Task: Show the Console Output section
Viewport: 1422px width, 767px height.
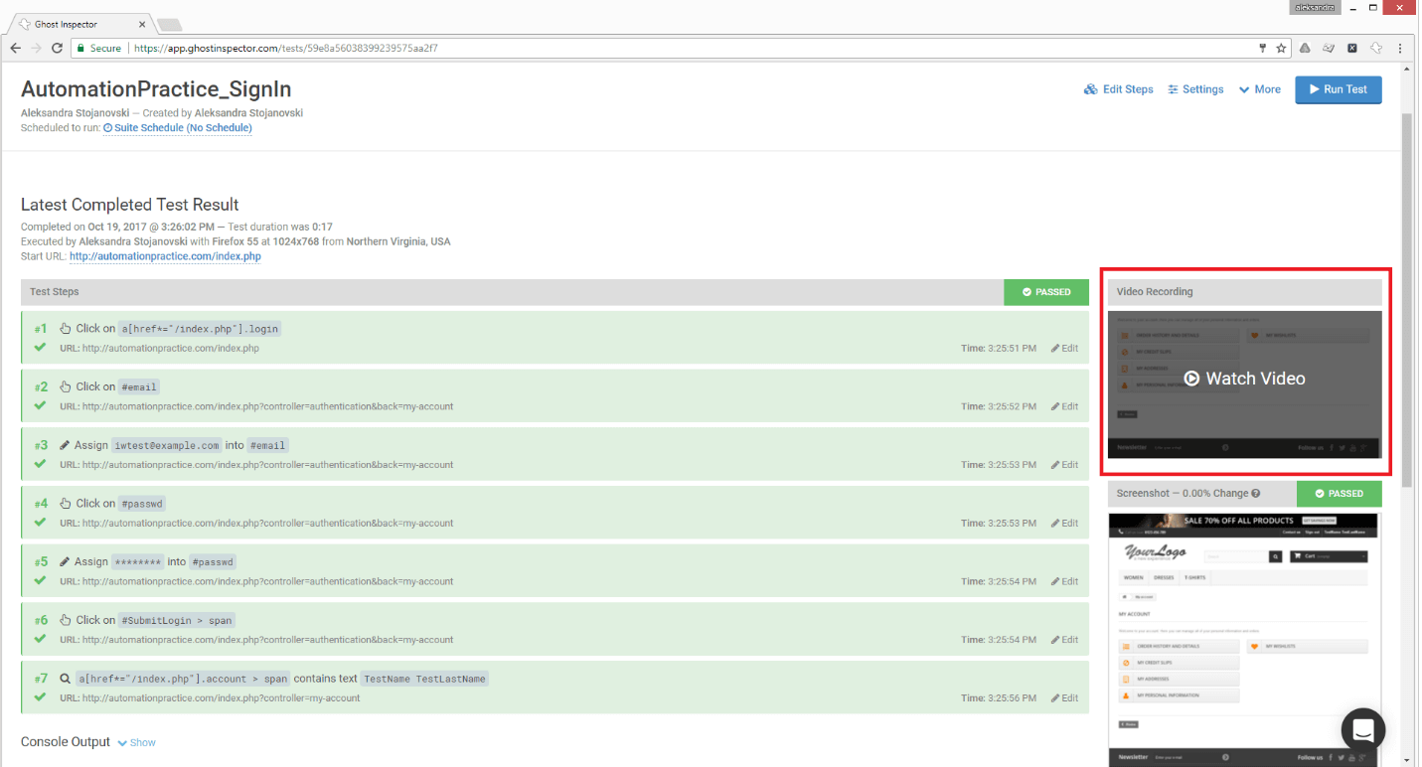Action: tap(136, 743)
